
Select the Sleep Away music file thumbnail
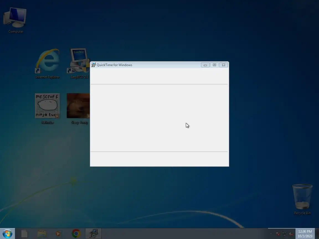point(79,108)
